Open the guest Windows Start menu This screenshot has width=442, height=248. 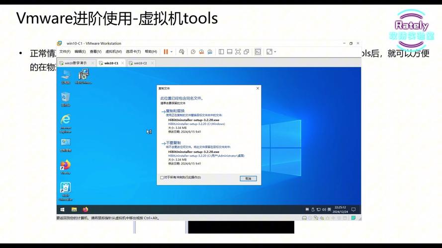click(63, 209)
